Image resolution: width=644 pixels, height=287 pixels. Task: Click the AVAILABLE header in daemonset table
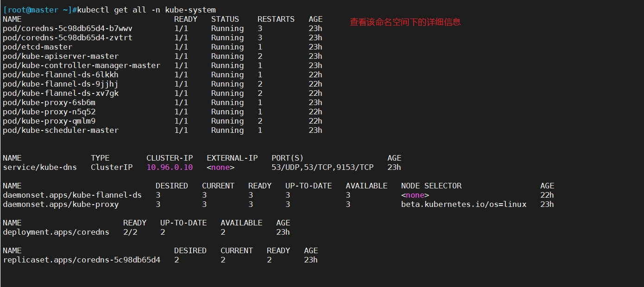[x=366, y=186]
